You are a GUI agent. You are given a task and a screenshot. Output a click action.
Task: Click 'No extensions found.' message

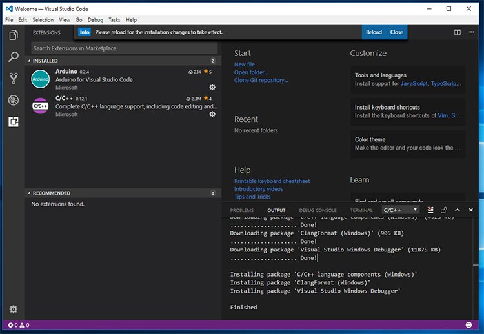click(x=57, y=204)
